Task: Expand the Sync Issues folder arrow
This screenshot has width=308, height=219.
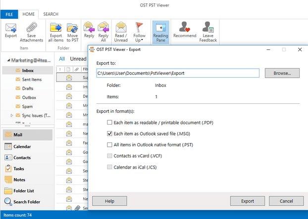Action: click(x=11, y=116)
